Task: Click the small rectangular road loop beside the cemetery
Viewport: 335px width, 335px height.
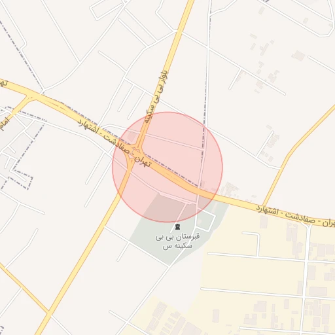Action: tap(206, 220)
